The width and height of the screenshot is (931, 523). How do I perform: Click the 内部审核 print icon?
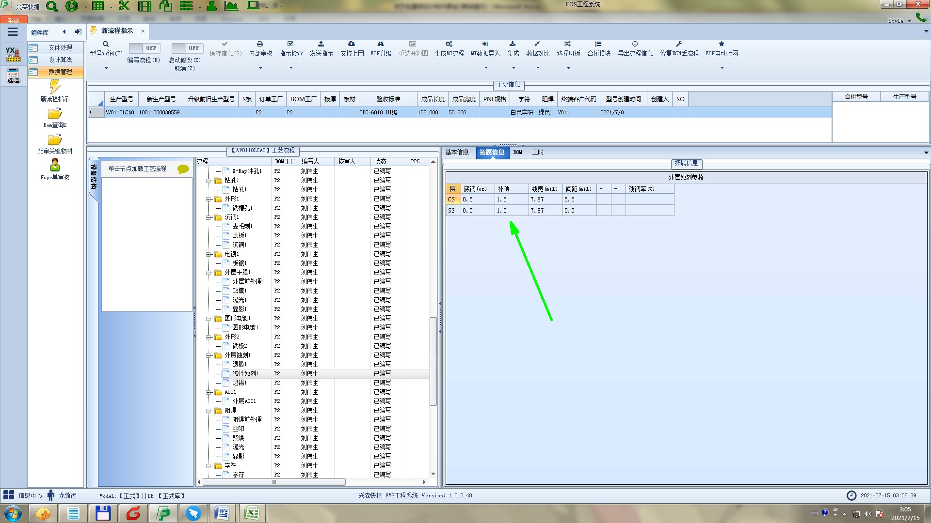pyautogui.click(x=260, y=44)
